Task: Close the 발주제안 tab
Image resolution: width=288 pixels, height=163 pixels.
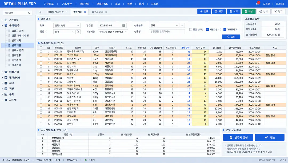Action: click(x=85, y=12)
